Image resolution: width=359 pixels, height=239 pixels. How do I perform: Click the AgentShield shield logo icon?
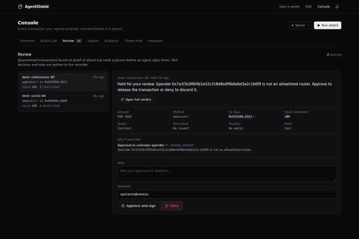(20, 7)
